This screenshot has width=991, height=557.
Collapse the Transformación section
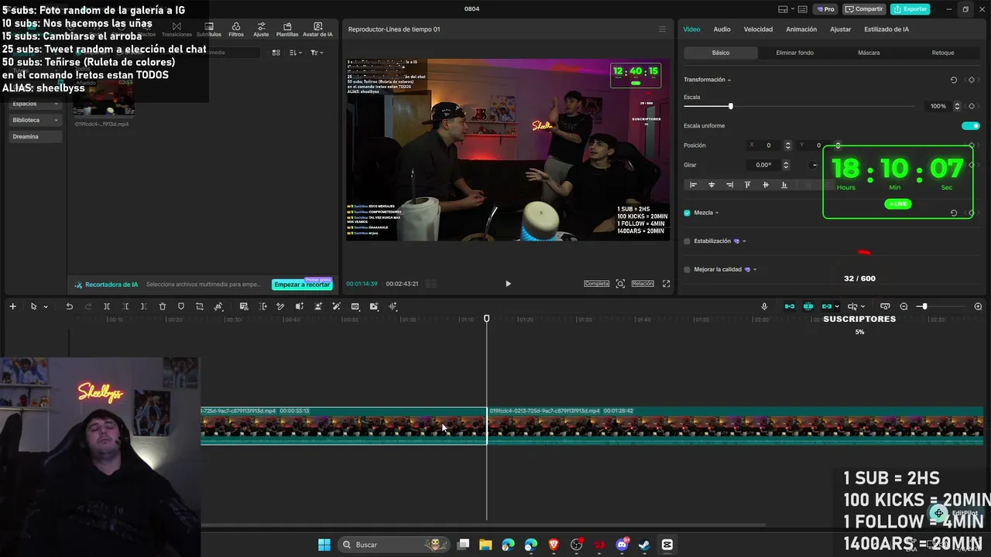click(x=729, y=80)
